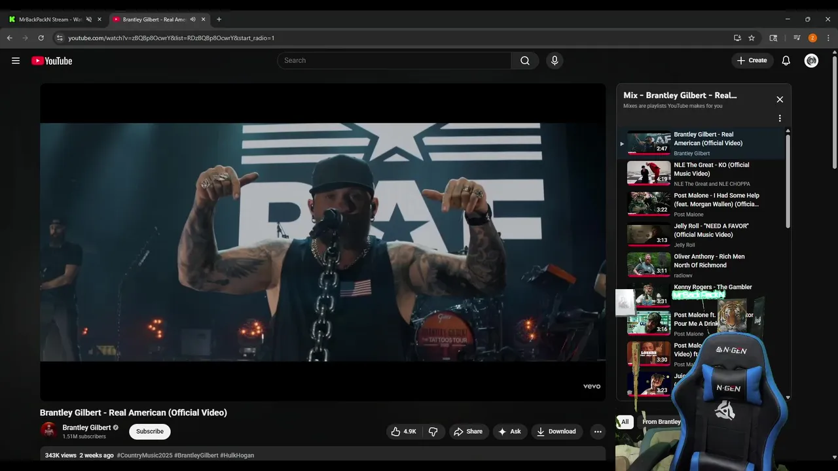The height and width of the screenshot is (471, 838).
Task: Click the playlist panel scrollbar
Action: (788, 181)
